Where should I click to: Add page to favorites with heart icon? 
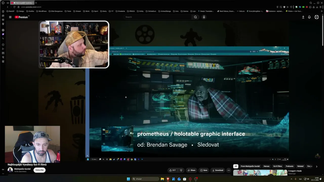click(291, 7)
